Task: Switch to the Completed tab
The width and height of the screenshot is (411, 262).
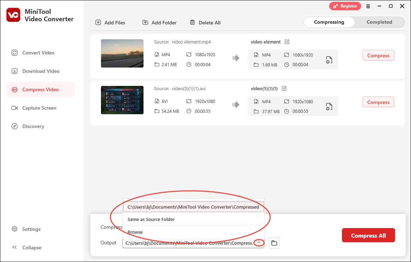Action: click(x=379, y=22)
